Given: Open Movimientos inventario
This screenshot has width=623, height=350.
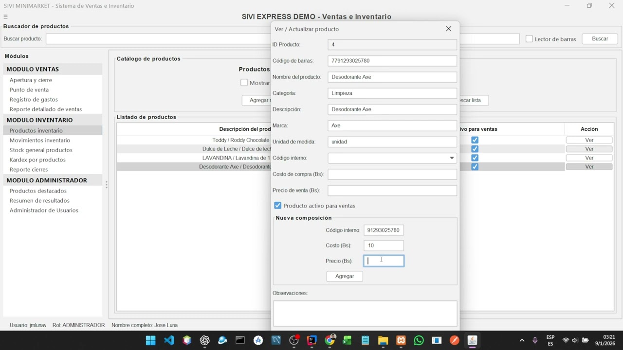Looking at the screenshot, I should 40,140.
